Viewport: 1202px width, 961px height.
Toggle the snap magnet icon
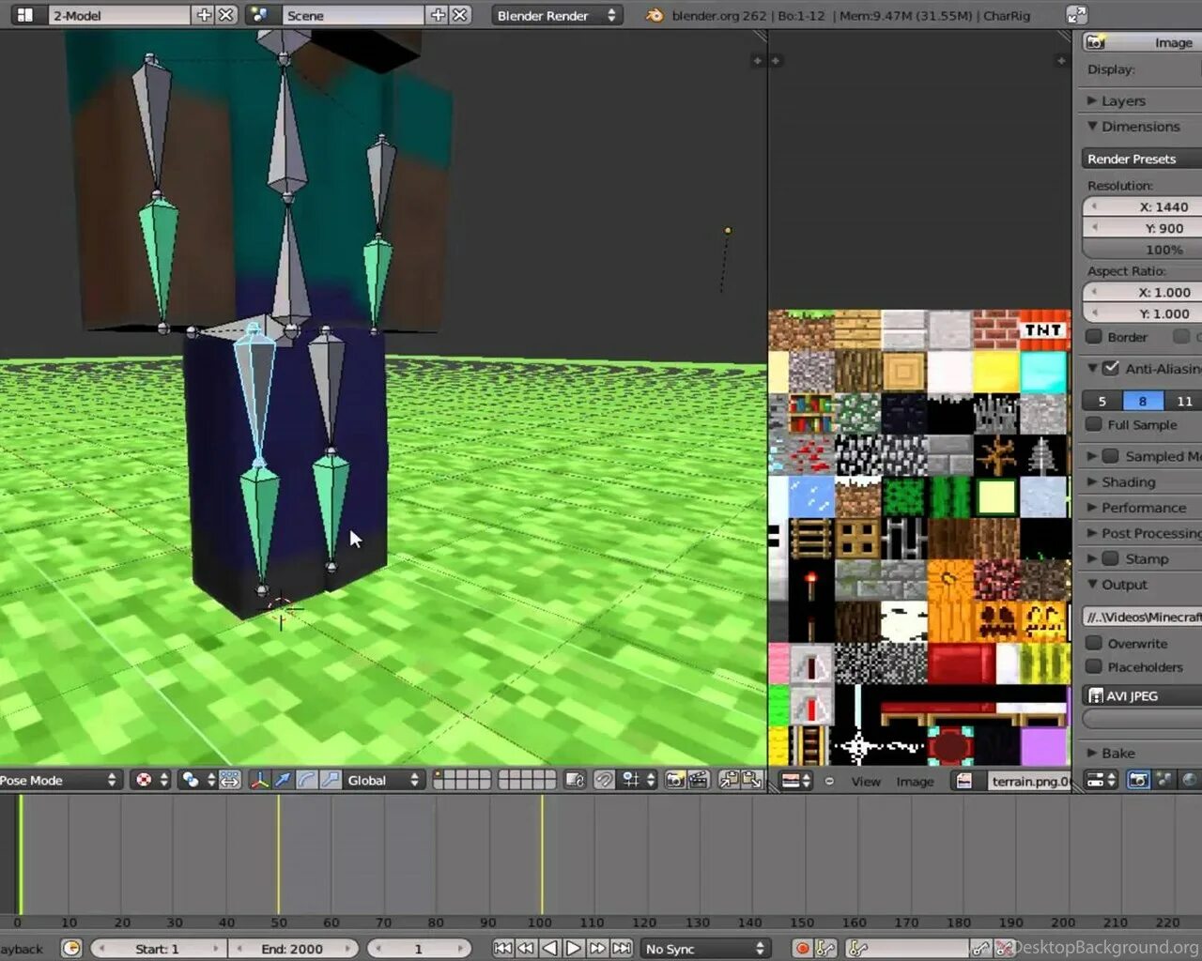[x=605, y=780]
